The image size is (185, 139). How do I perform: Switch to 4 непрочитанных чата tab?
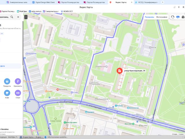click(17, 2)
